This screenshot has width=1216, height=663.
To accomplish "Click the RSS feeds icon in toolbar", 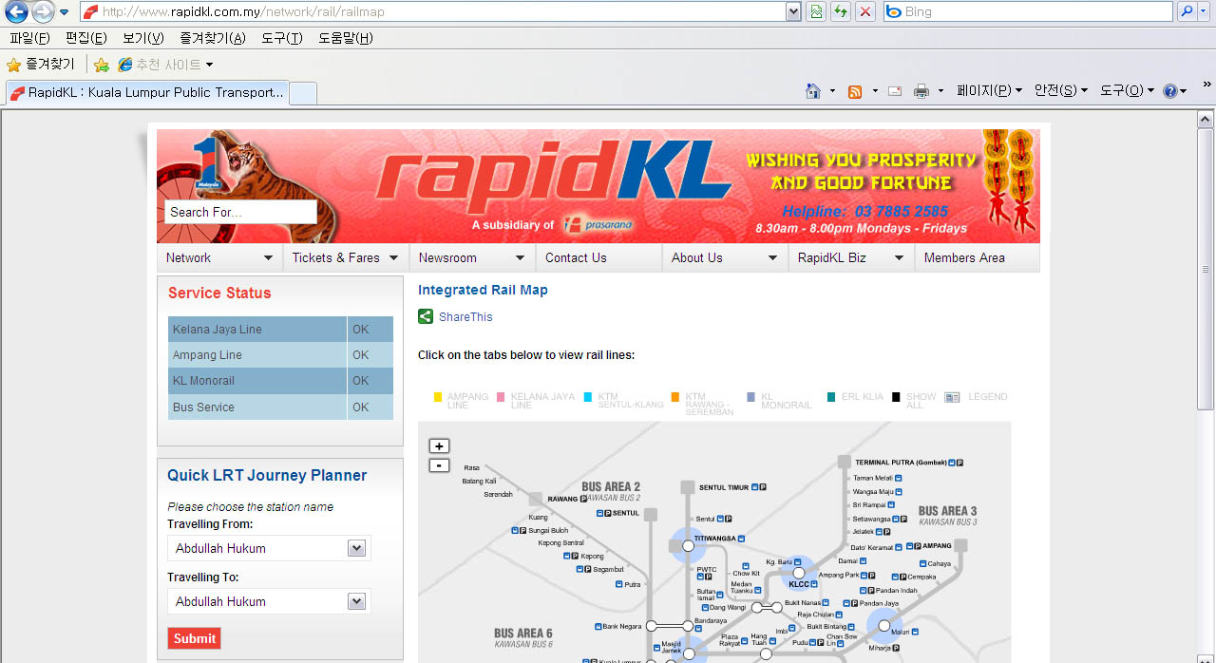I will click(855, 91).
